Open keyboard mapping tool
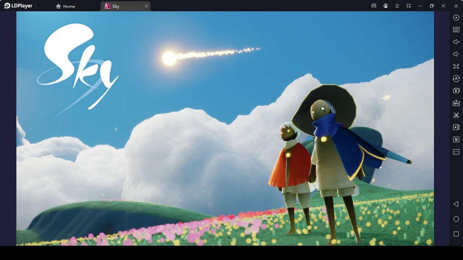The height and width of the screenshot is (260, 463). 456,30
